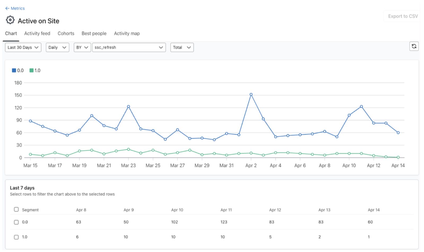The width and height of the screenshot is (424, 252).
Task: Open the Cohorts tab
Action: (x=66, y=34)
